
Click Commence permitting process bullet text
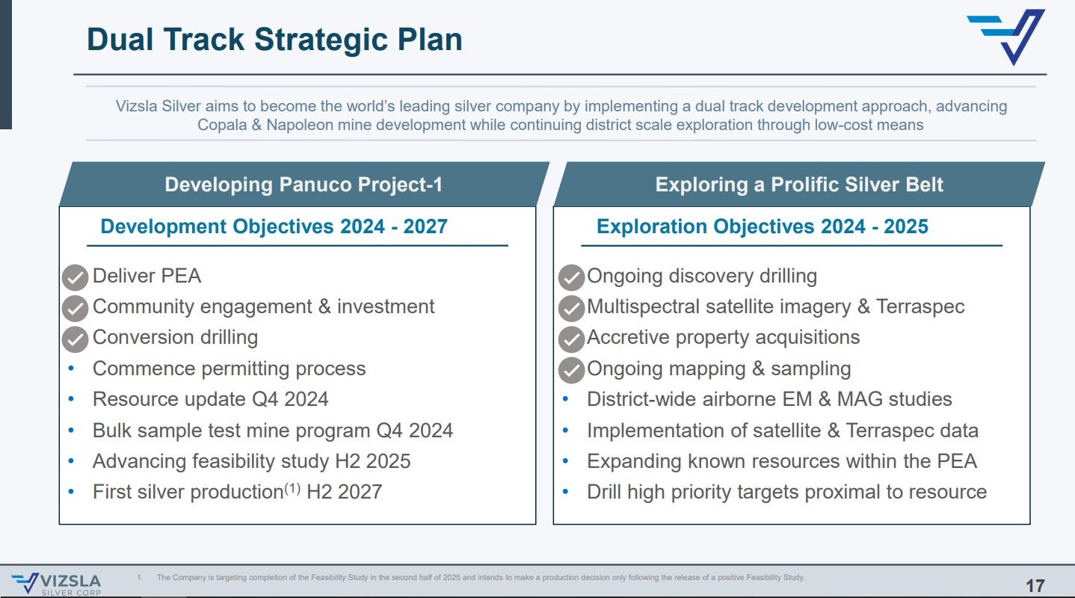pos(229,369)
